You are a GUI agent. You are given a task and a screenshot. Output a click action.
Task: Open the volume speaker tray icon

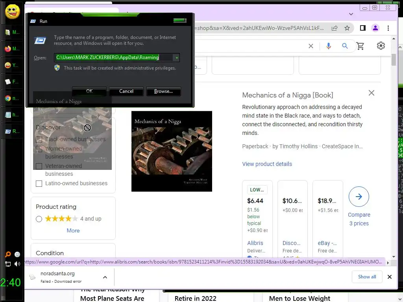(x=17, y=264)
